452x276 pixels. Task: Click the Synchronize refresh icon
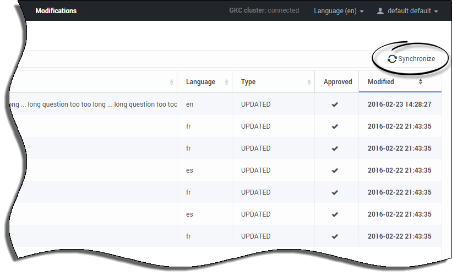coord(392,59)
